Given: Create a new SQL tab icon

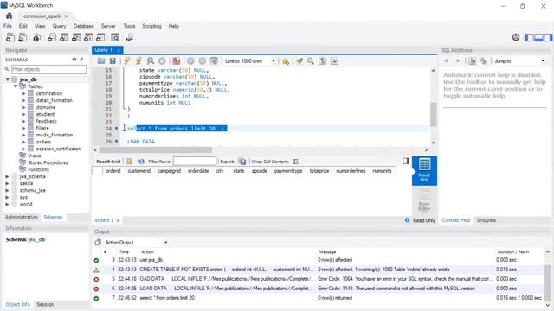Looking at the screenshot, I should tap(10, 37).
